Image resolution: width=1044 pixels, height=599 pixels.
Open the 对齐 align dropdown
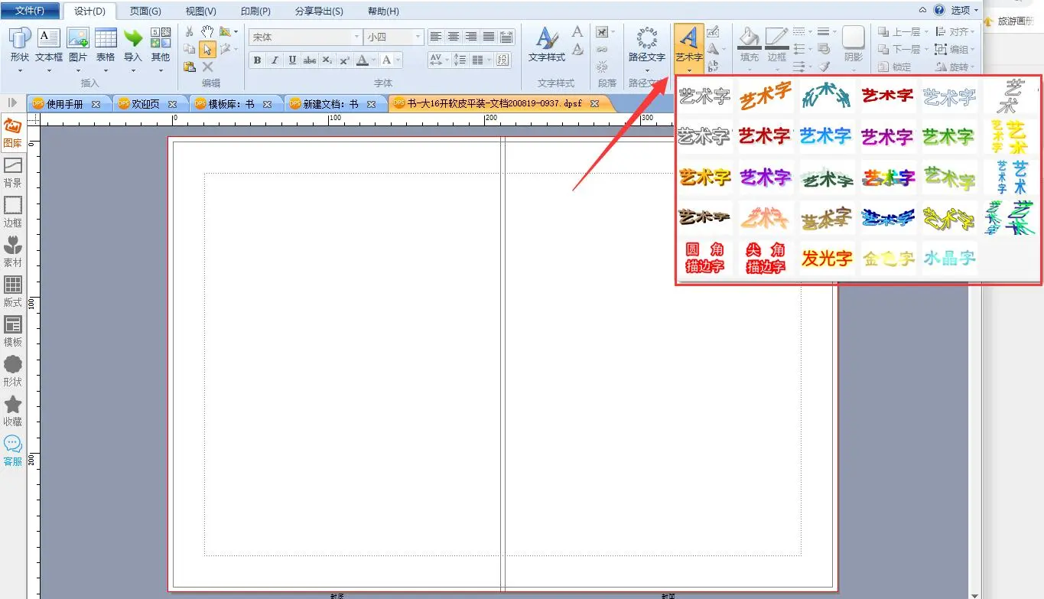(955, 32)
